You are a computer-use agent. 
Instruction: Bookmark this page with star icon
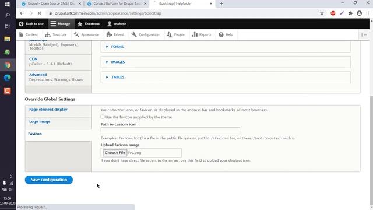[x=322, y=13]
